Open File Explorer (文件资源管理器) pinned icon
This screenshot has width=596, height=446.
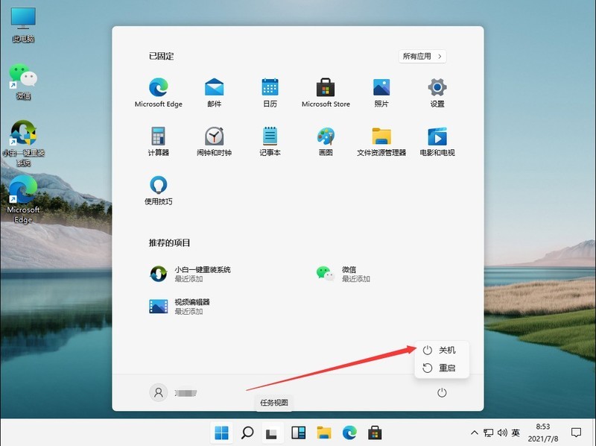point(381,140)
